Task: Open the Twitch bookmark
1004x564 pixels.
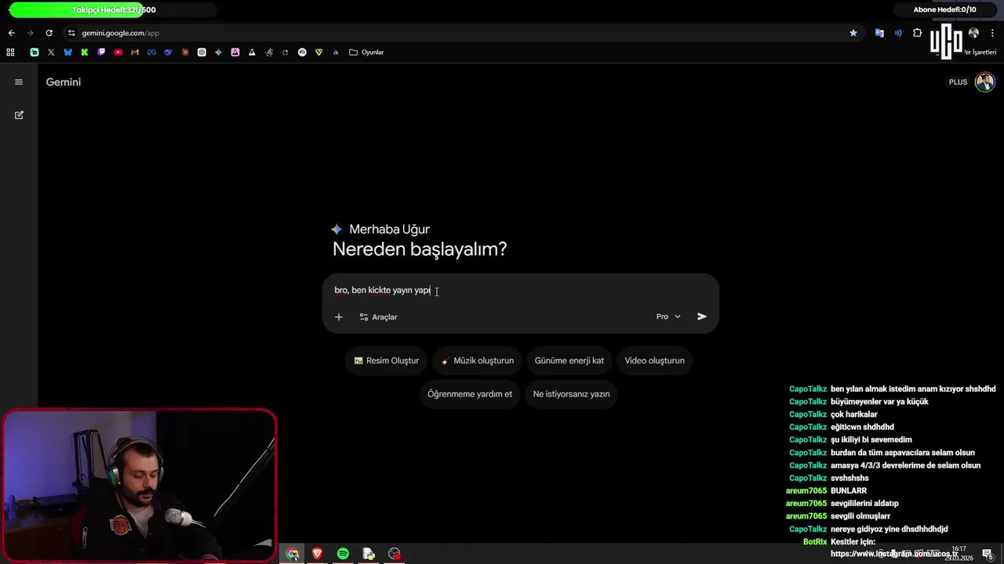Action: click(x=101, y=52)
